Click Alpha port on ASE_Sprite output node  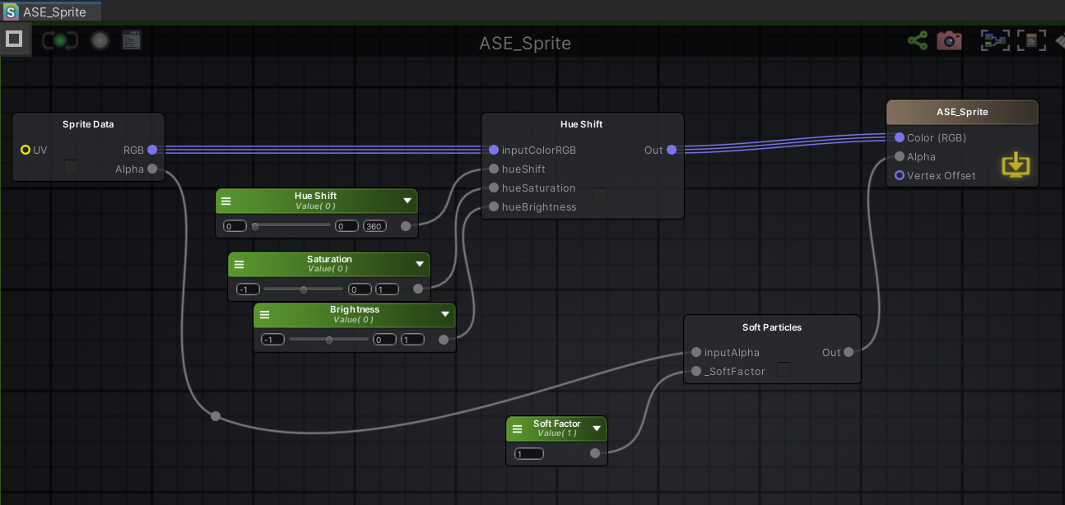coord(900,156)
